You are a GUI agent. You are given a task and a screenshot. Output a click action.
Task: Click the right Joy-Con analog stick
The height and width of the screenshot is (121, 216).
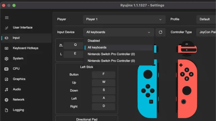(187, 91)
